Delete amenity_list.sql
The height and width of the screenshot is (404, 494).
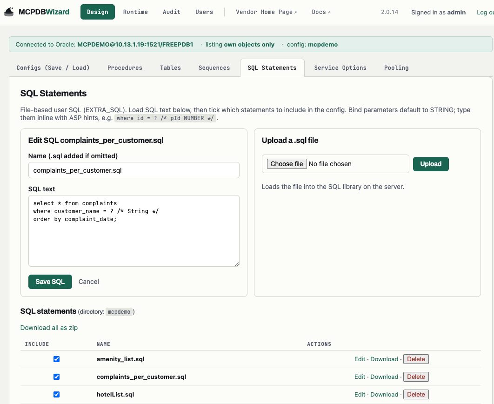[x=416, y=359]
